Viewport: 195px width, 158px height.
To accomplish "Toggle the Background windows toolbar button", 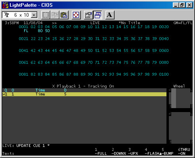I will point(97,15).
